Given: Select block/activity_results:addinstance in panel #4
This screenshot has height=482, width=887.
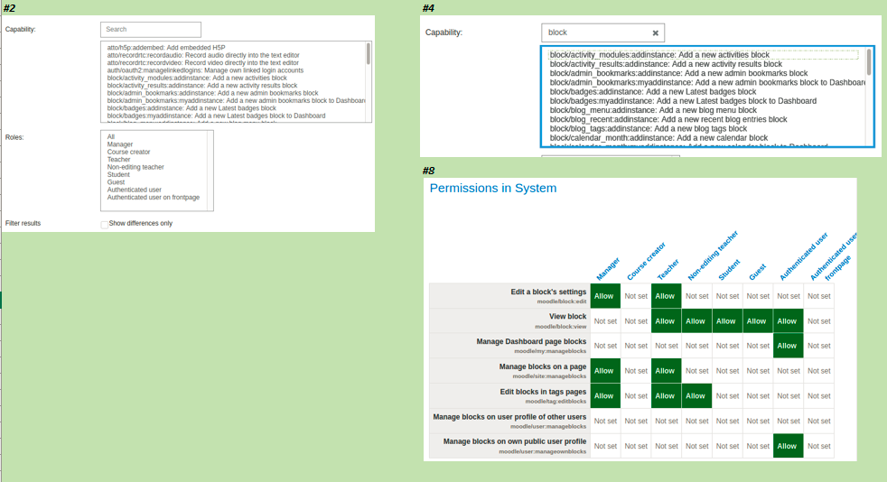Looking at the screenshot, I should [666, 64].
